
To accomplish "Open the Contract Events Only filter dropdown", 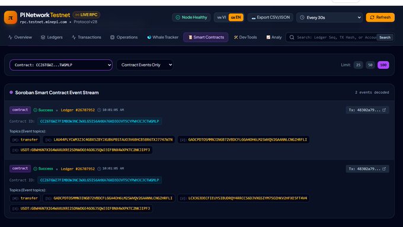I will pos(145,65).
